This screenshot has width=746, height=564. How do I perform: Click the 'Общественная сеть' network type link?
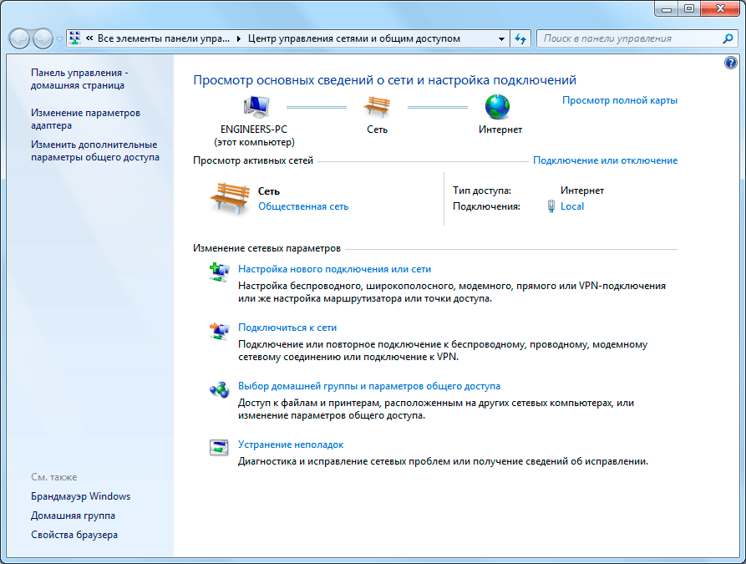[303, 206]
